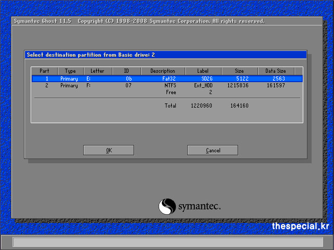Click the Free space row label
Image resolution: width=334 pixels, height=250 pixels.
point(171,93)
